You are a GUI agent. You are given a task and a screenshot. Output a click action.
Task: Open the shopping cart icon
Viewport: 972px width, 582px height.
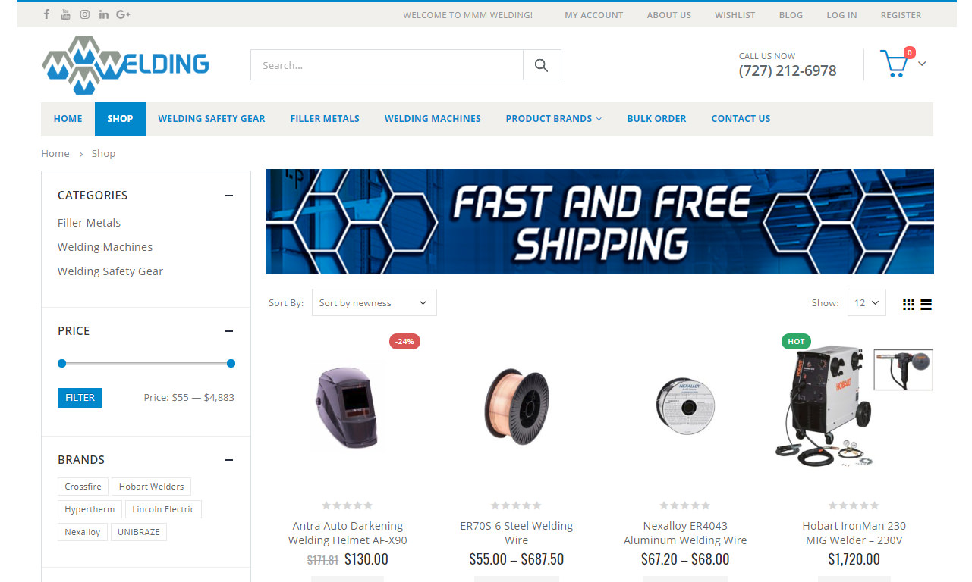tap(895, 64)
